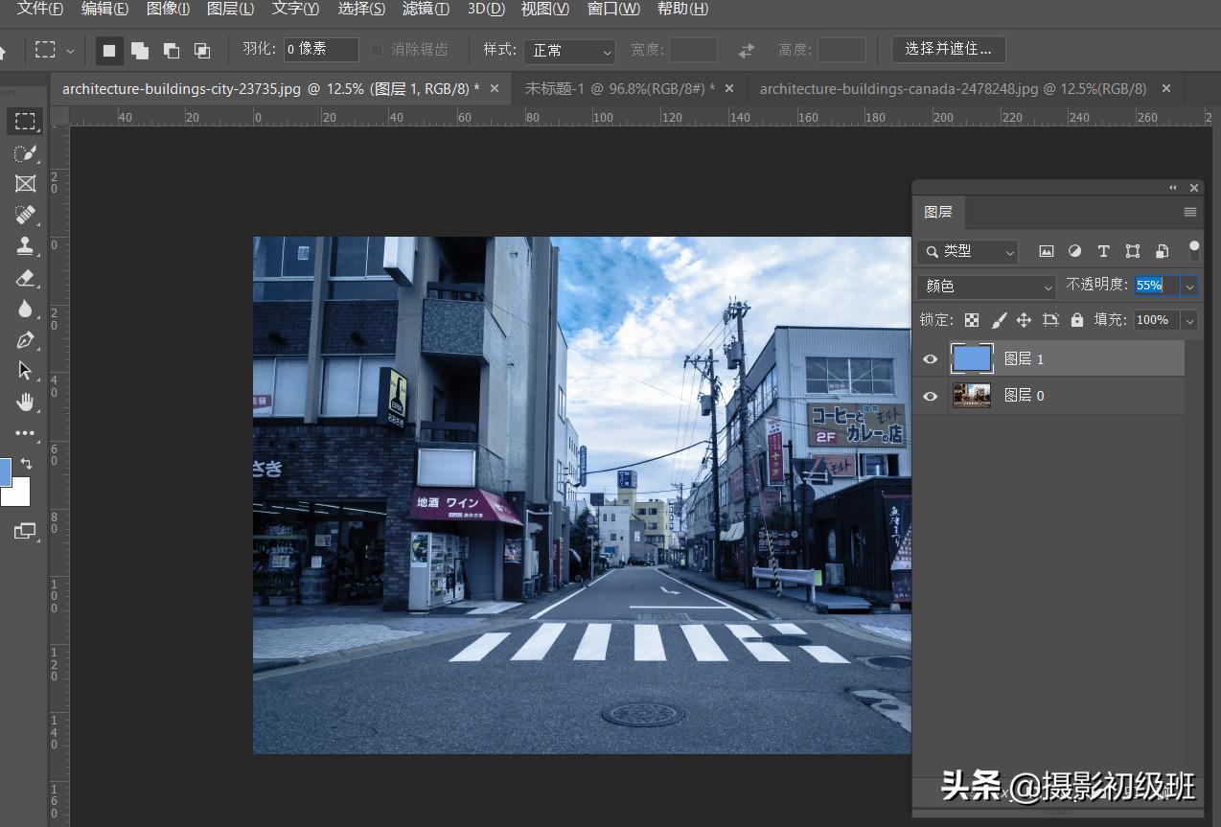Filter layers to show only text layers
This screenshot has width=1221, height=827.
tap(1103, 251)
